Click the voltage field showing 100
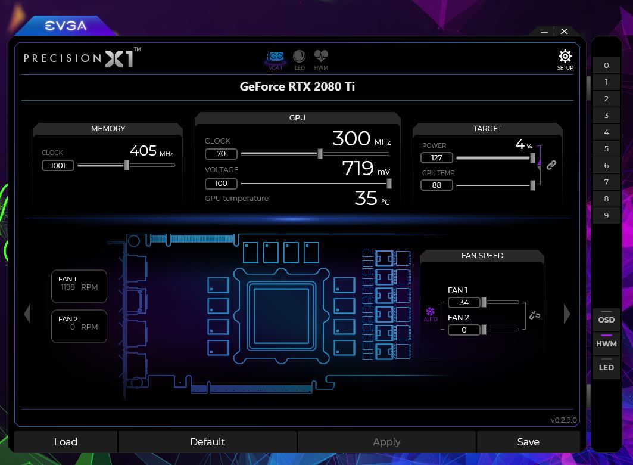This screenshot has height=465, width=633. click(x=221, y=184)
